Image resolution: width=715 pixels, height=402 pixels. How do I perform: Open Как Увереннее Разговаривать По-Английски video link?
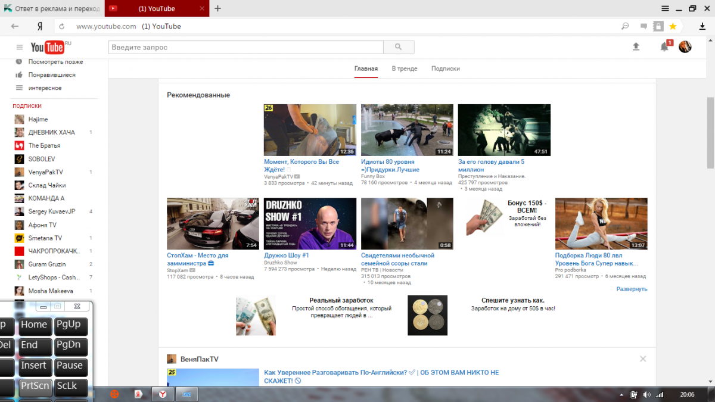(381, 376)
